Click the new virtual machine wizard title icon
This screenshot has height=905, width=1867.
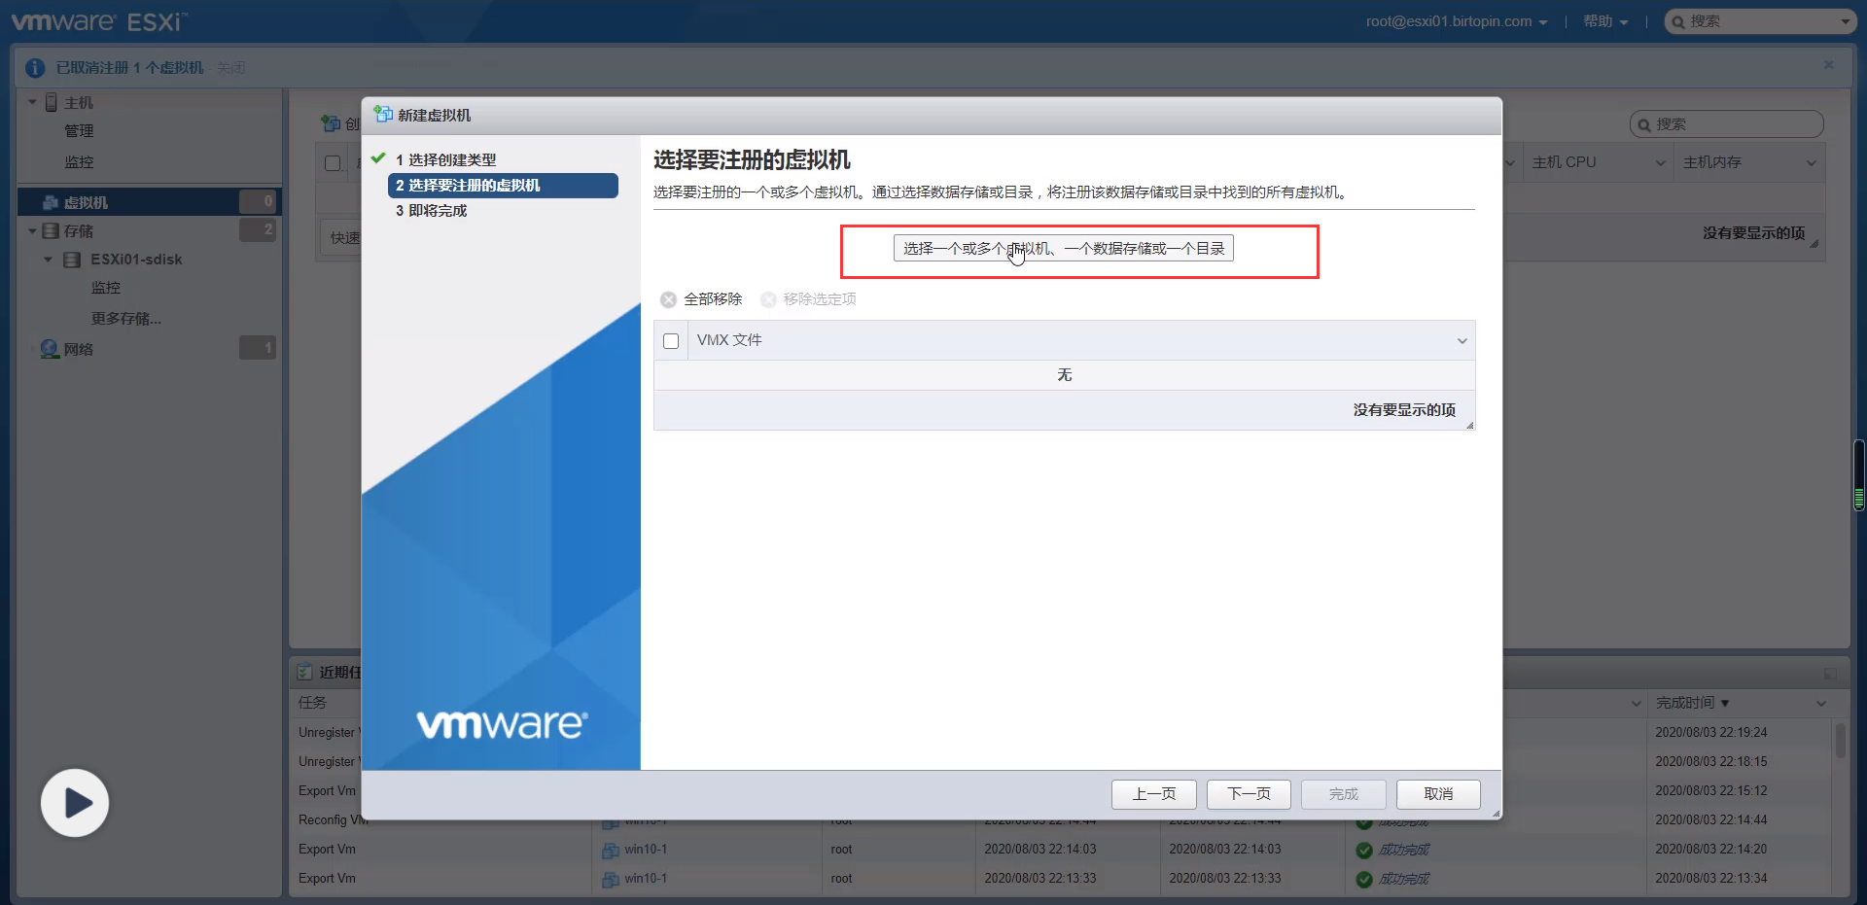383,115
